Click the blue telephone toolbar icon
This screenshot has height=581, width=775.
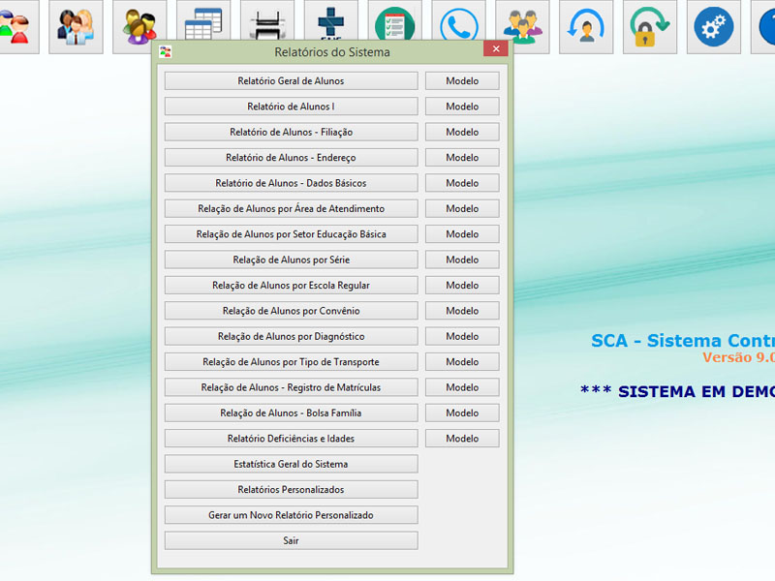coord(458,26)
